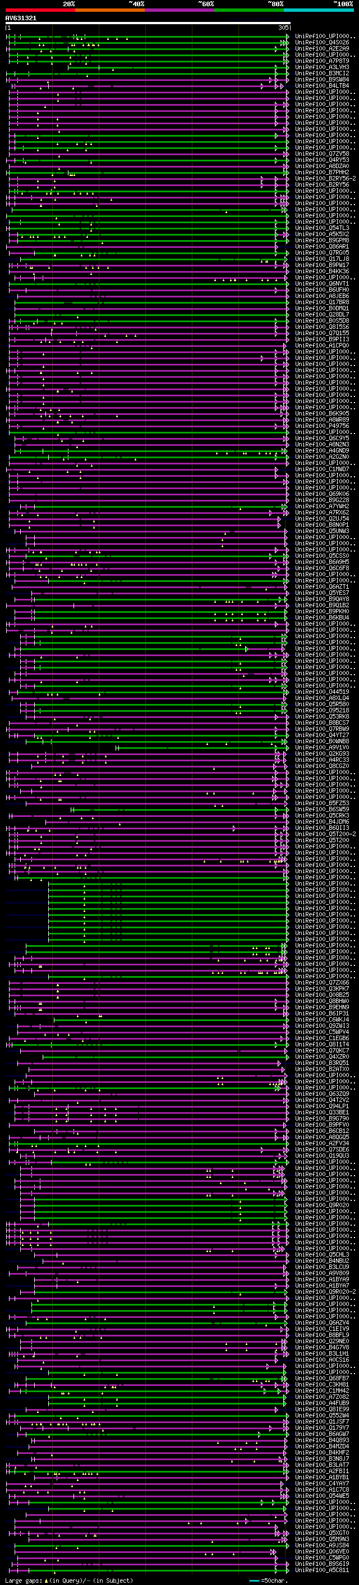359x1585 pixels.
Task: Select the UniRef100_Q6AZV4 label
Action: point(322,1322)
